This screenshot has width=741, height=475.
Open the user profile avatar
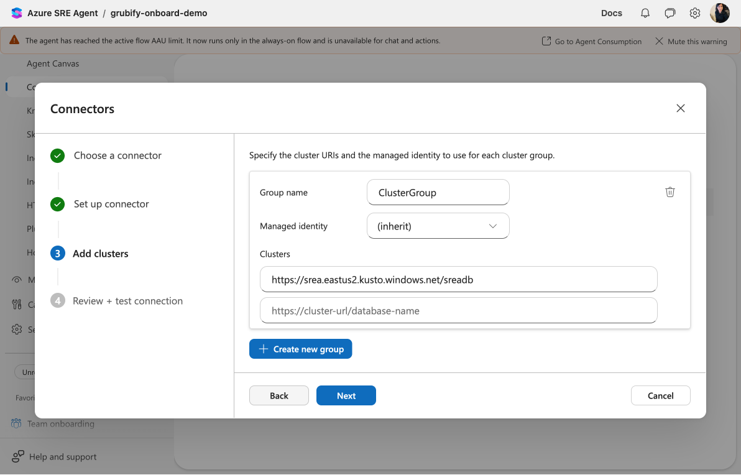tap(720, 13)
